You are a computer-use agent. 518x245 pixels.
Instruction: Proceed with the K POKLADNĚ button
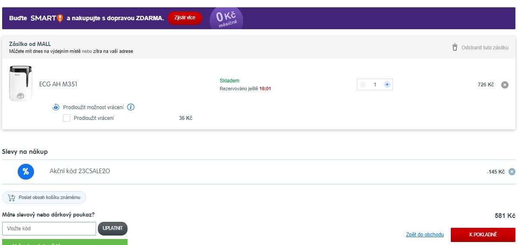[483, 235]
